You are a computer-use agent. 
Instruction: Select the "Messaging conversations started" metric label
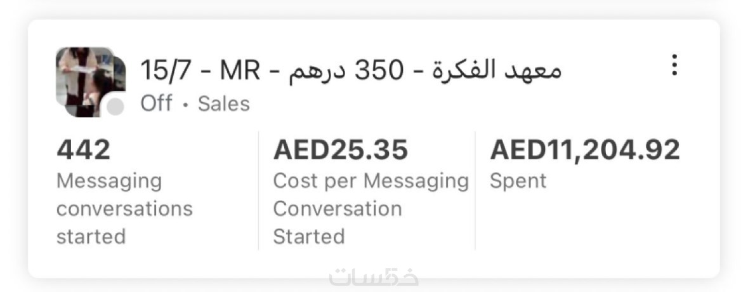click(124, 209)
